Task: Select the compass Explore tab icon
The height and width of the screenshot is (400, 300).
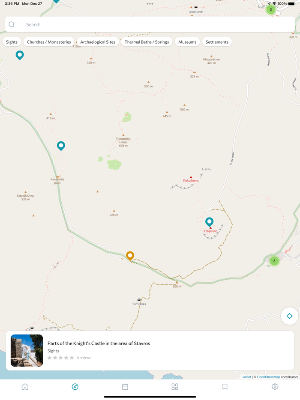Action: [x=75, y=387]
